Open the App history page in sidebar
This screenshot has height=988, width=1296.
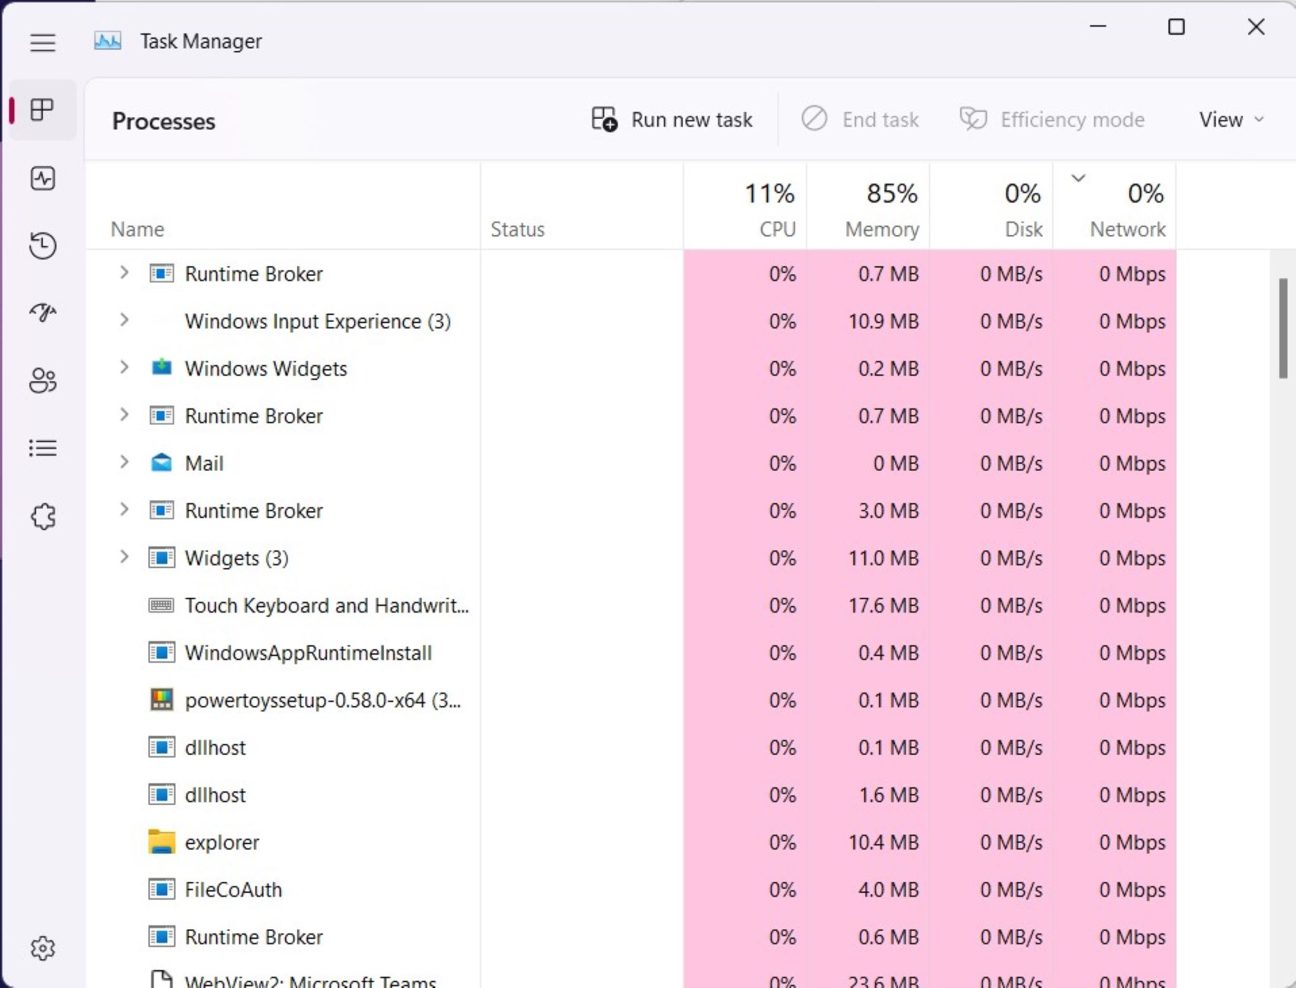(42, 246)
